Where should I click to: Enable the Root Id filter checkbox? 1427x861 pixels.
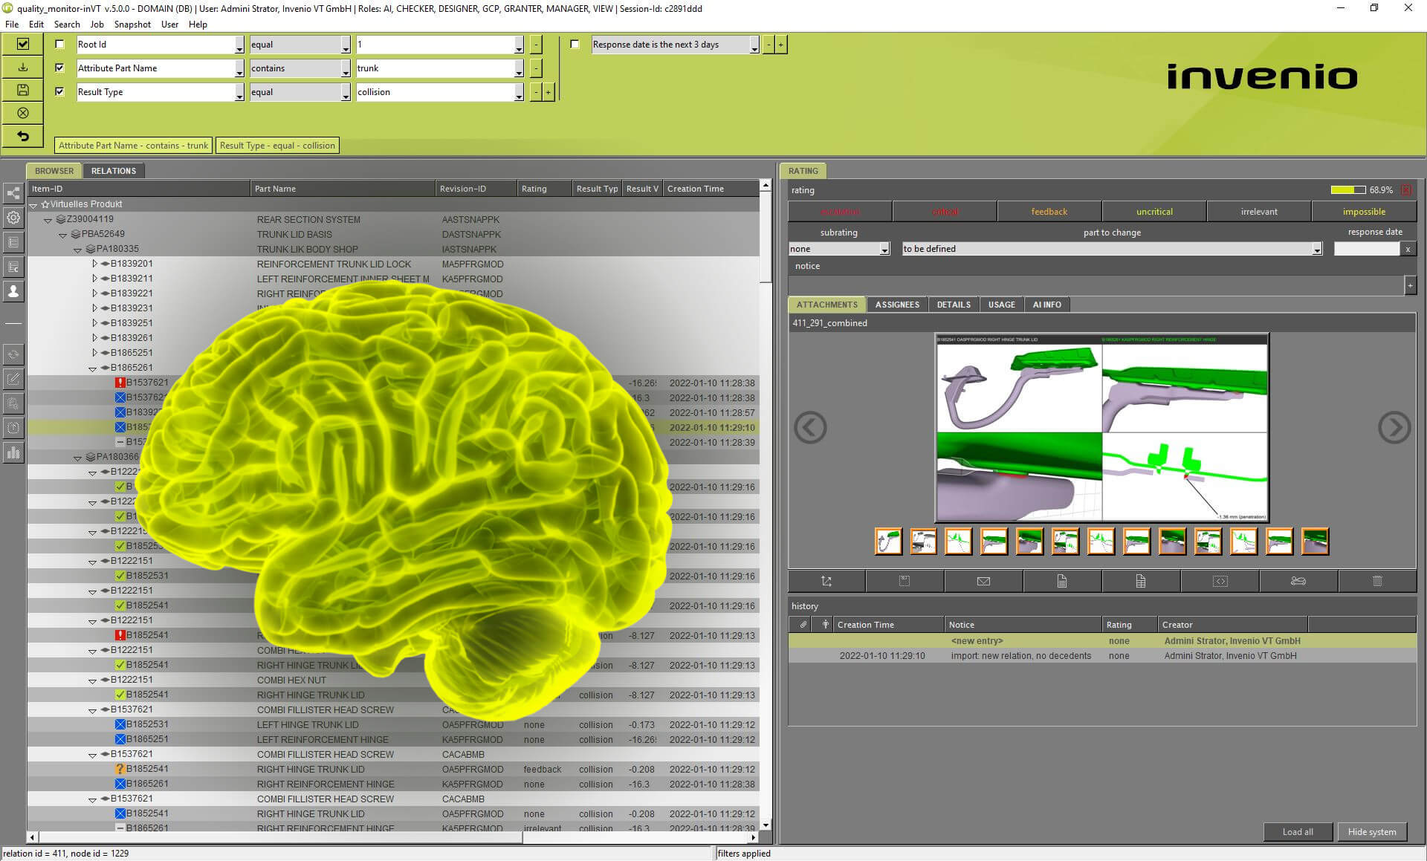click(60, 45)
